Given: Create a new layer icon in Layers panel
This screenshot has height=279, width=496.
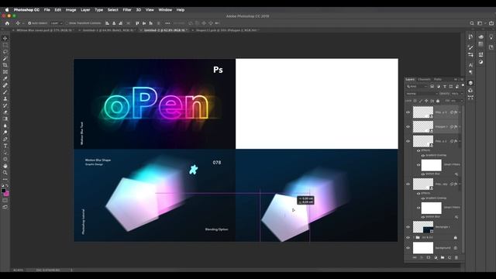Looking at the screenshot, I should [449, 257].
